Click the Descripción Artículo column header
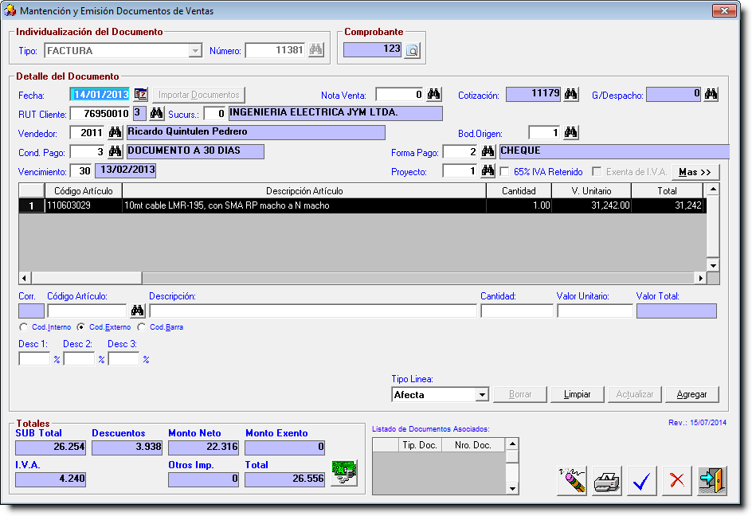752x516 pixels. 304,191
